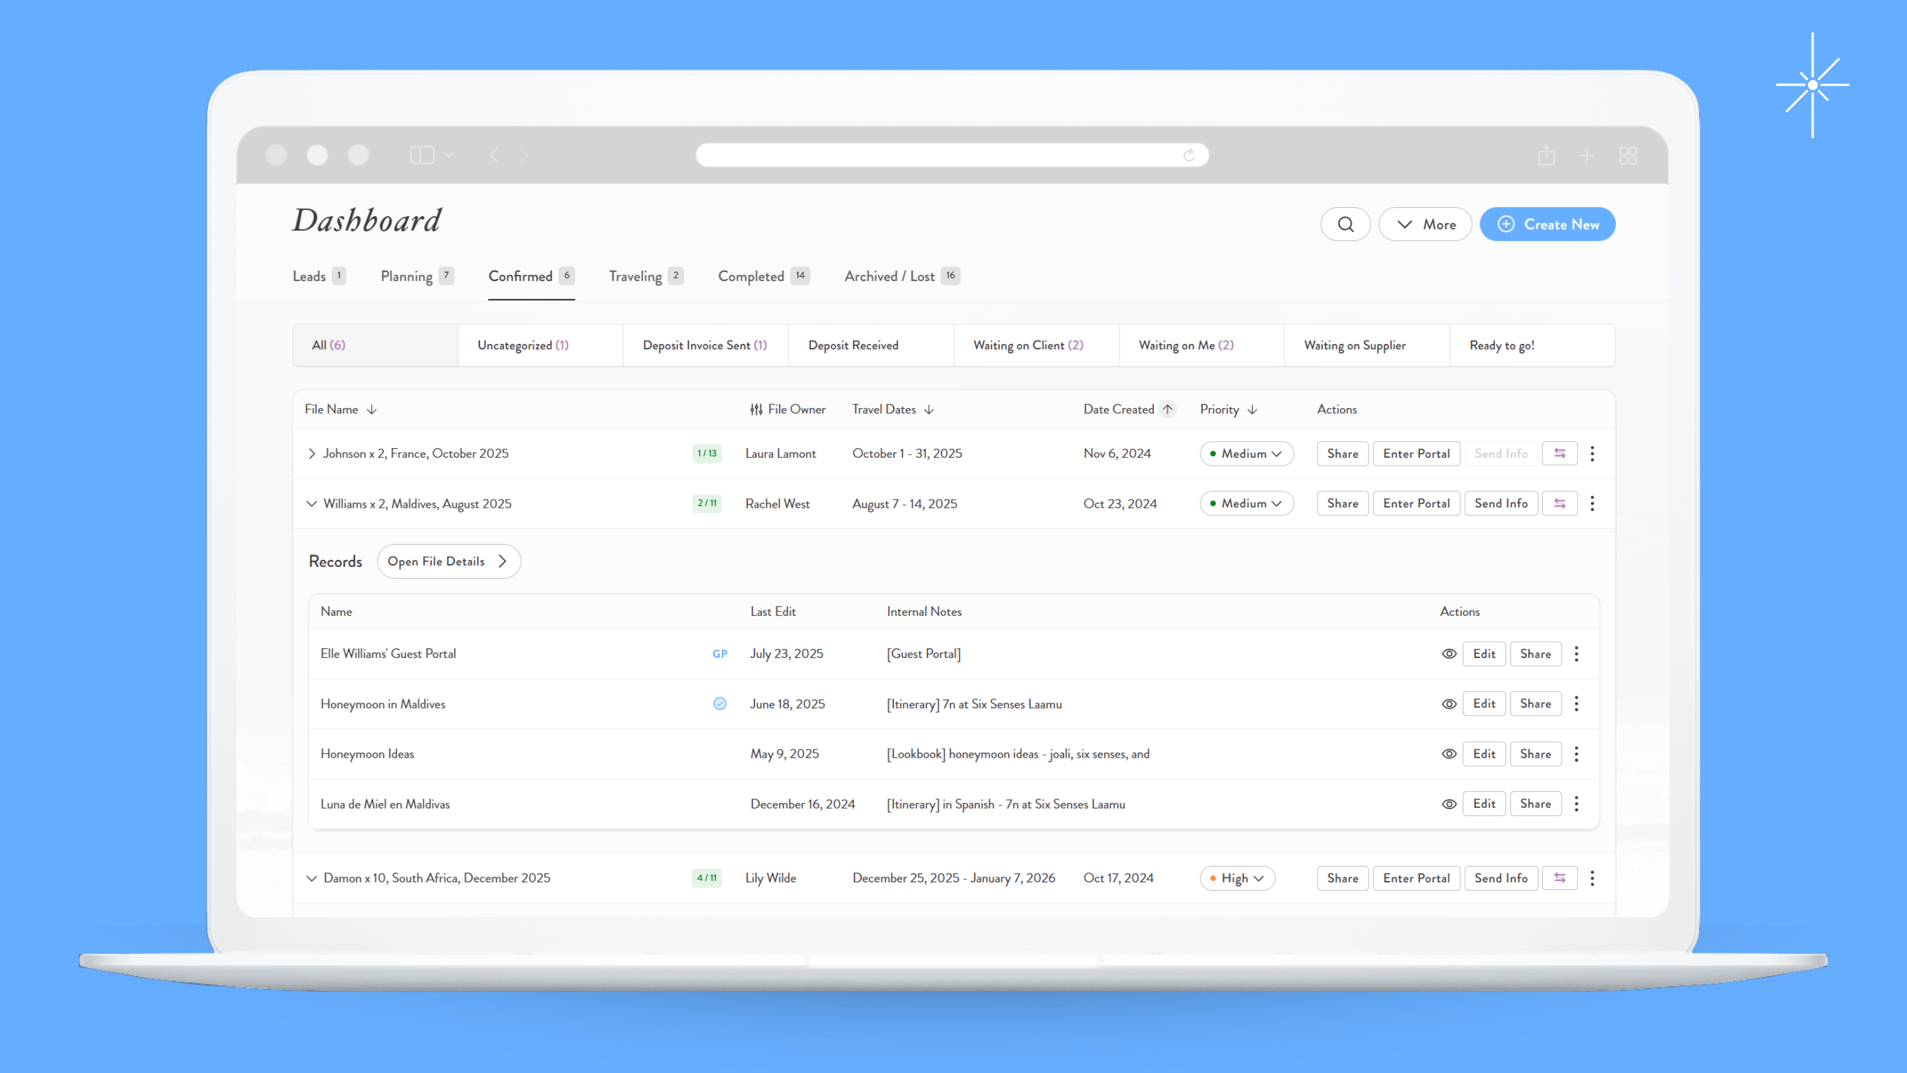
Task: Click the search icon near the More button
Action: point(1345,224)
